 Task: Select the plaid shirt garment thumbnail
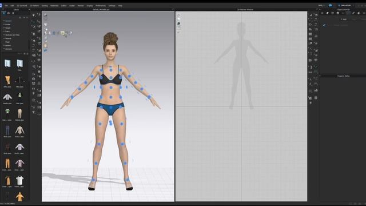19,164
